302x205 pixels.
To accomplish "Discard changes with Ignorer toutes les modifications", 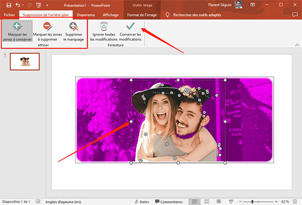I will [104, 31].
